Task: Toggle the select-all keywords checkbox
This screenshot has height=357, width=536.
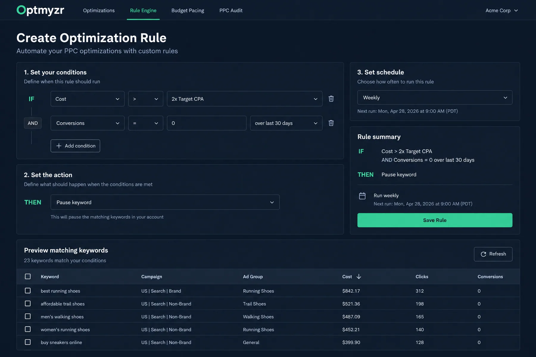Action: 28,277
